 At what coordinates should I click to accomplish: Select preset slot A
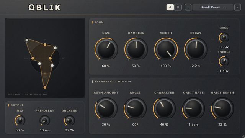pyautogui.click(x=170, y=7)
